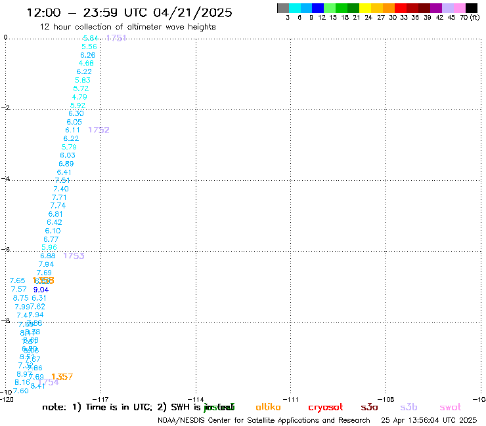
Task: Click the 's3a' satellite legend label
Action: click(369, 407)
